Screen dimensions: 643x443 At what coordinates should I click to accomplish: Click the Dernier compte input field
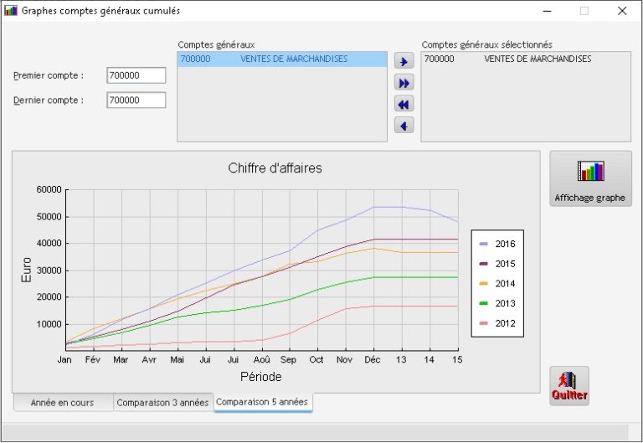[136, 100]
